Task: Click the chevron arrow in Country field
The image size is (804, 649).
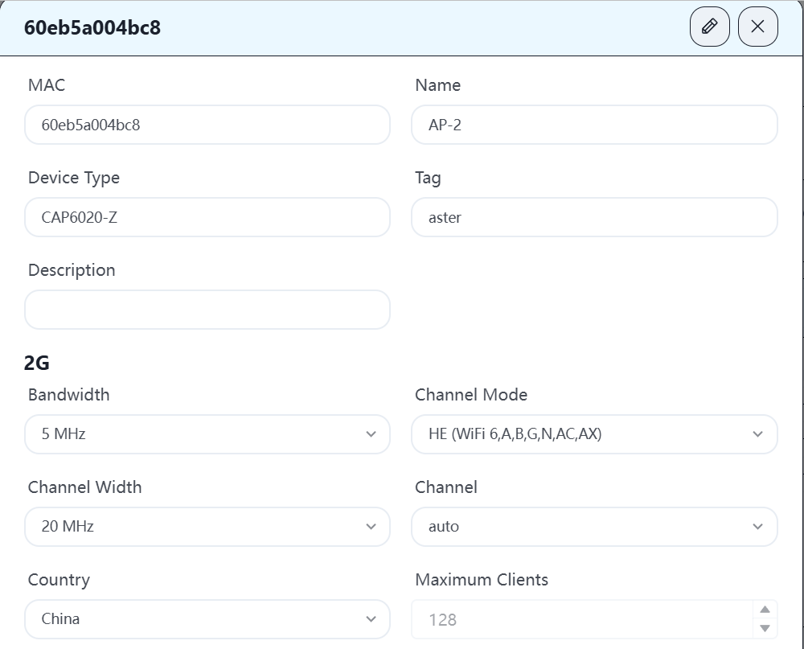Action: click(371, 619)
